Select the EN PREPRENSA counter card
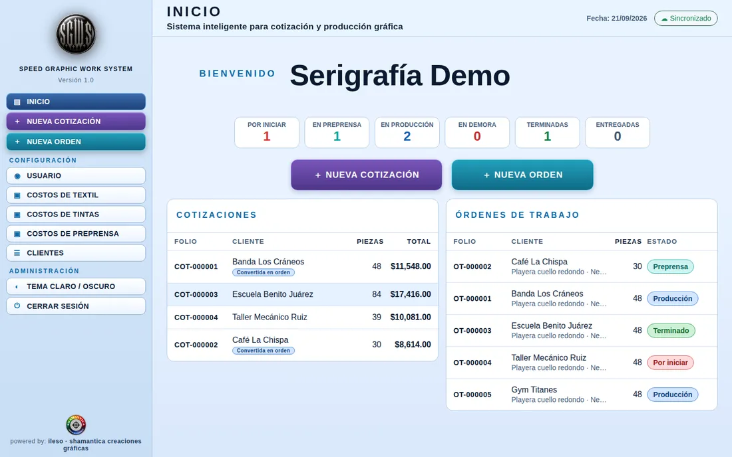Screen dimensions: 732x457 click(x=337, y=132)
